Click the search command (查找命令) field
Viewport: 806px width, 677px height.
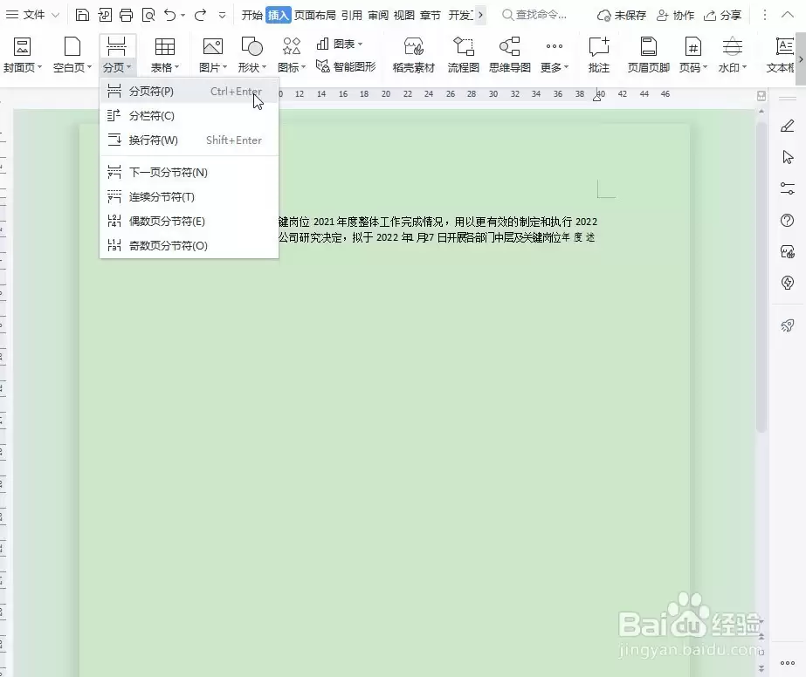[x=534, y=15]
